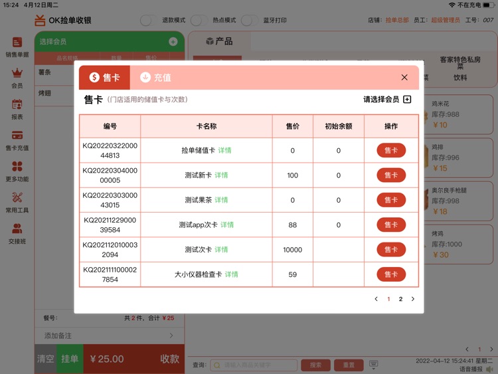Sell the 捡单储值卡 card
The image size is (498, 374).
click(x=391, y=150)
